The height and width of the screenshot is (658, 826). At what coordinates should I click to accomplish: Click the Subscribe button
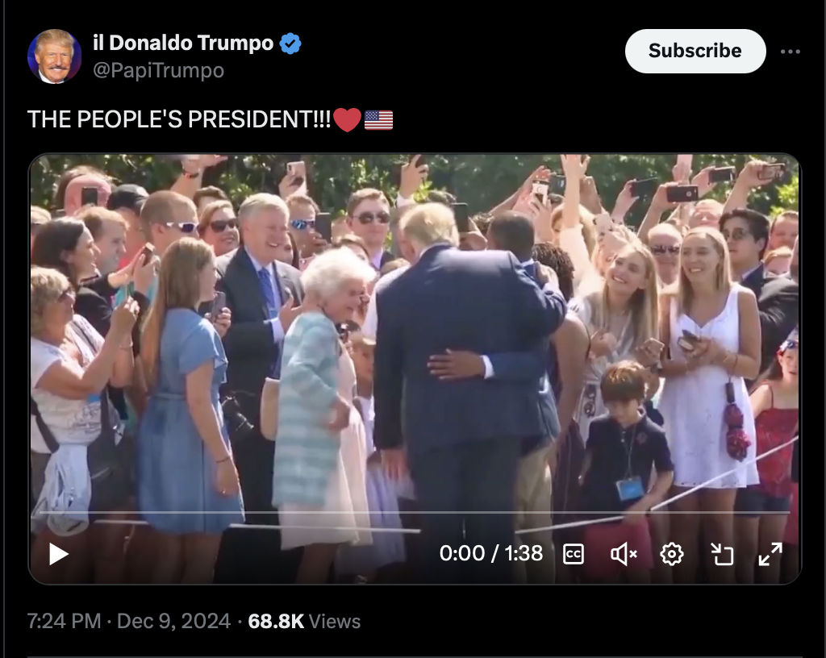tap(695, 51)
